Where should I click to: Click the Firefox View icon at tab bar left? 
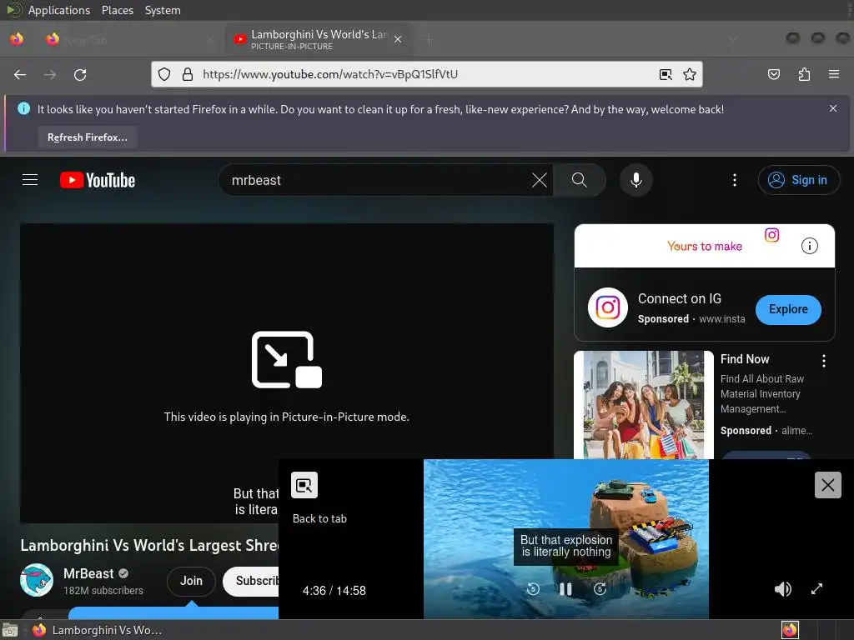click(x=17, y=39)
